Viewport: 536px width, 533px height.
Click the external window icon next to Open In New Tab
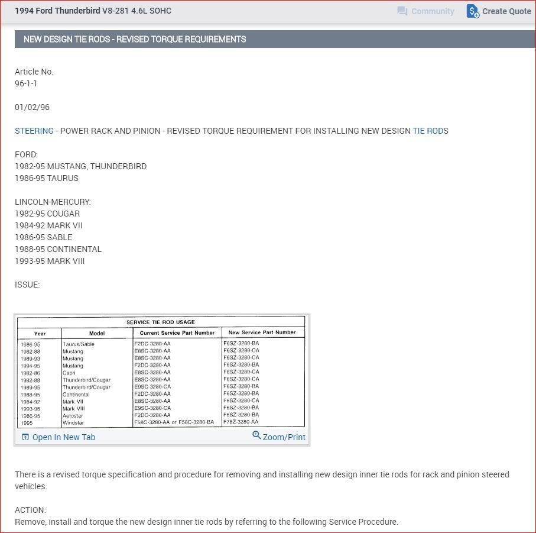coord(24,436)
